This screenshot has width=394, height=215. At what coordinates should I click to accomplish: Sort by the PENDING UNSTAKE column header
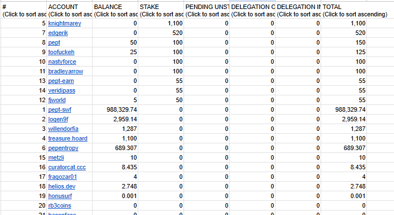[207, 11]
